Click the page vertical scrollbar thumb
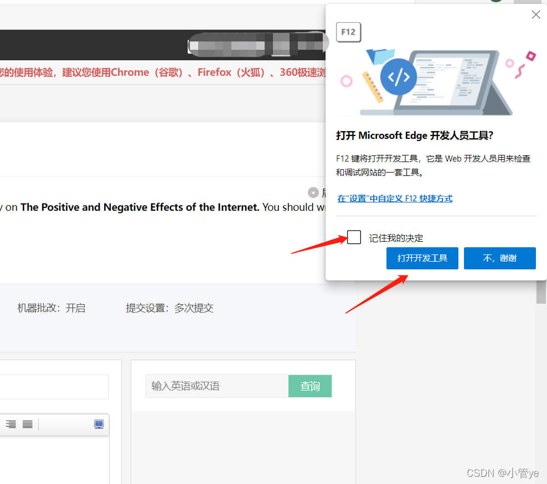This screenshot has height=484, width=547. point(541,292)
